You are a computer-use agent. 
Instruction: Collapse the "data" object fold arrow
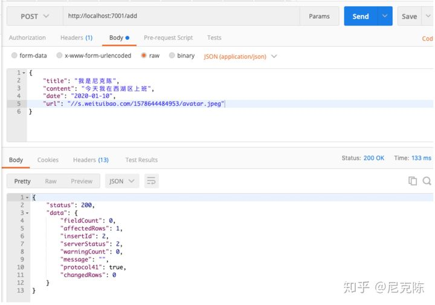(x=27, y=213)
